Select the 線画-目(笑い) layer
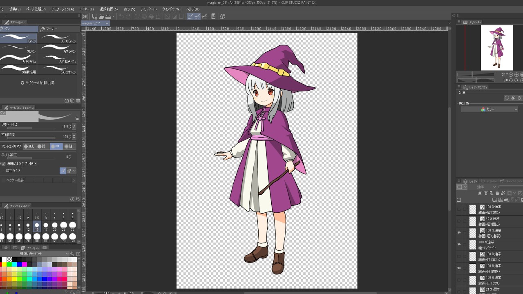Screen dimensions: 523x294 tap(495, 256)
